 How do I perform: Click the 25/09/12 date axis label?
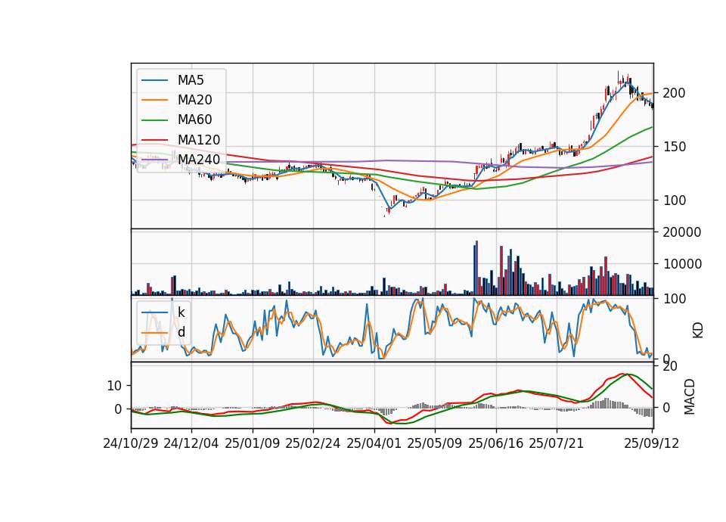click(652, 443)
